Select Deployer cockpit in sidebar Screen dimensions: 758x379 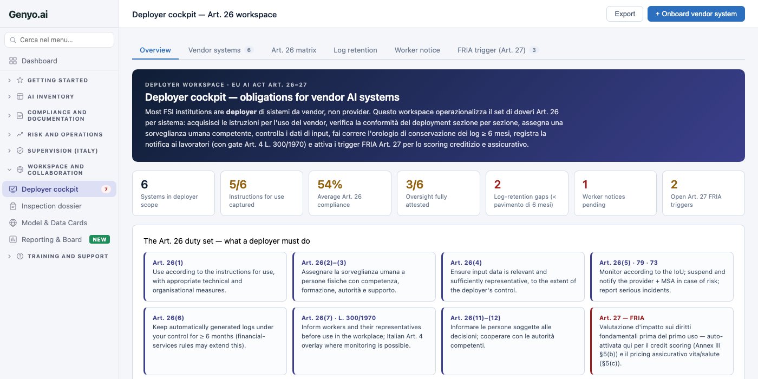pos(59,189)
